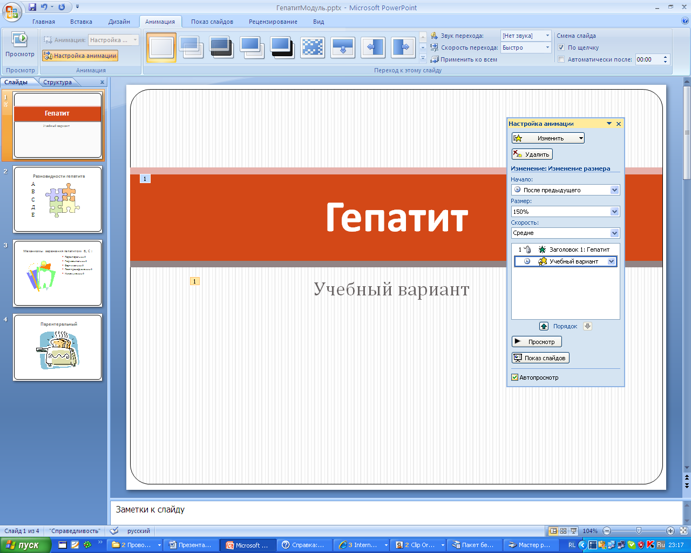This screenshot has height=553, width=691.
Task: Open Мастер р... taskbar window button
Action: pyautogui.click(x=530, y=545)
